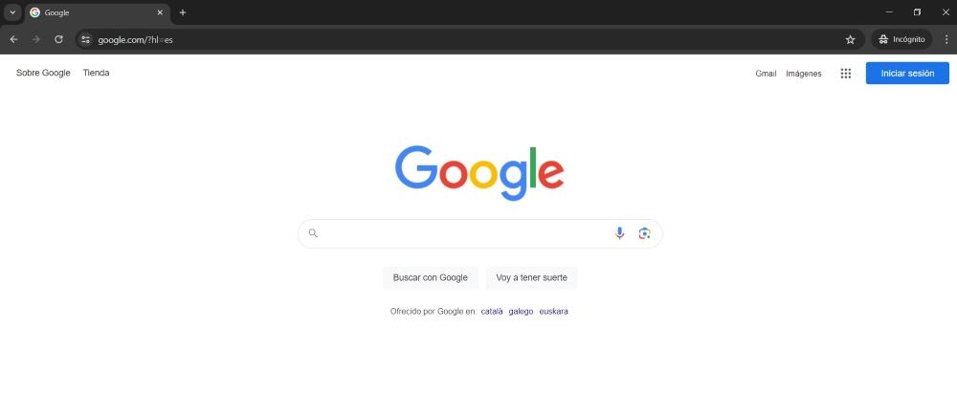The height and width of the screenshot is (393, 957).
Task: Go back to the previous page
Action: click(14, 39)
